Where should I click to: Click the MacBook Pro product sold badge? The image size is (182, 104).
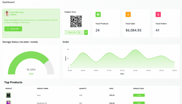(x=139, y=103)
